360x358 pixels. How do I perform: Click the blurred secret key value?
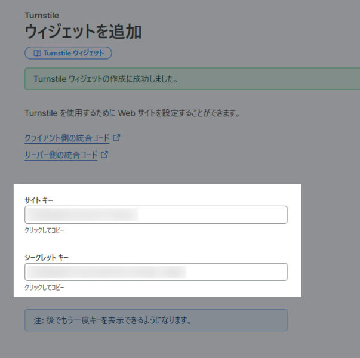point(106,272)
